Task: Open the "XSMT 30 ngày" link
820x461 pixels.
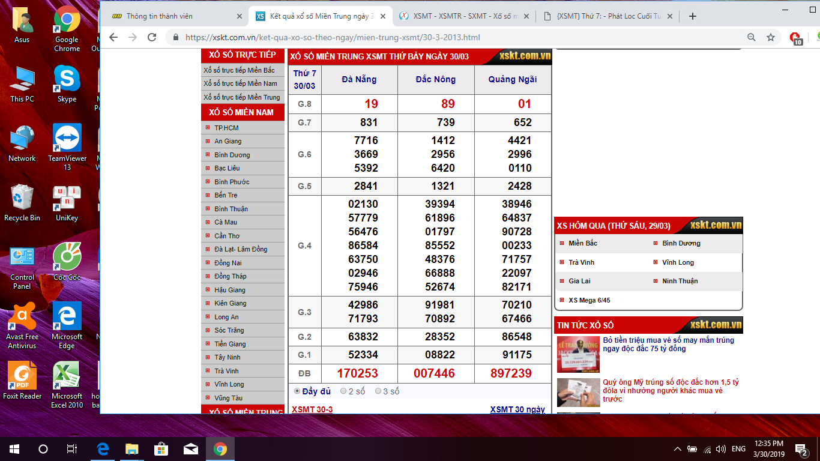Action: coord(517,409)
